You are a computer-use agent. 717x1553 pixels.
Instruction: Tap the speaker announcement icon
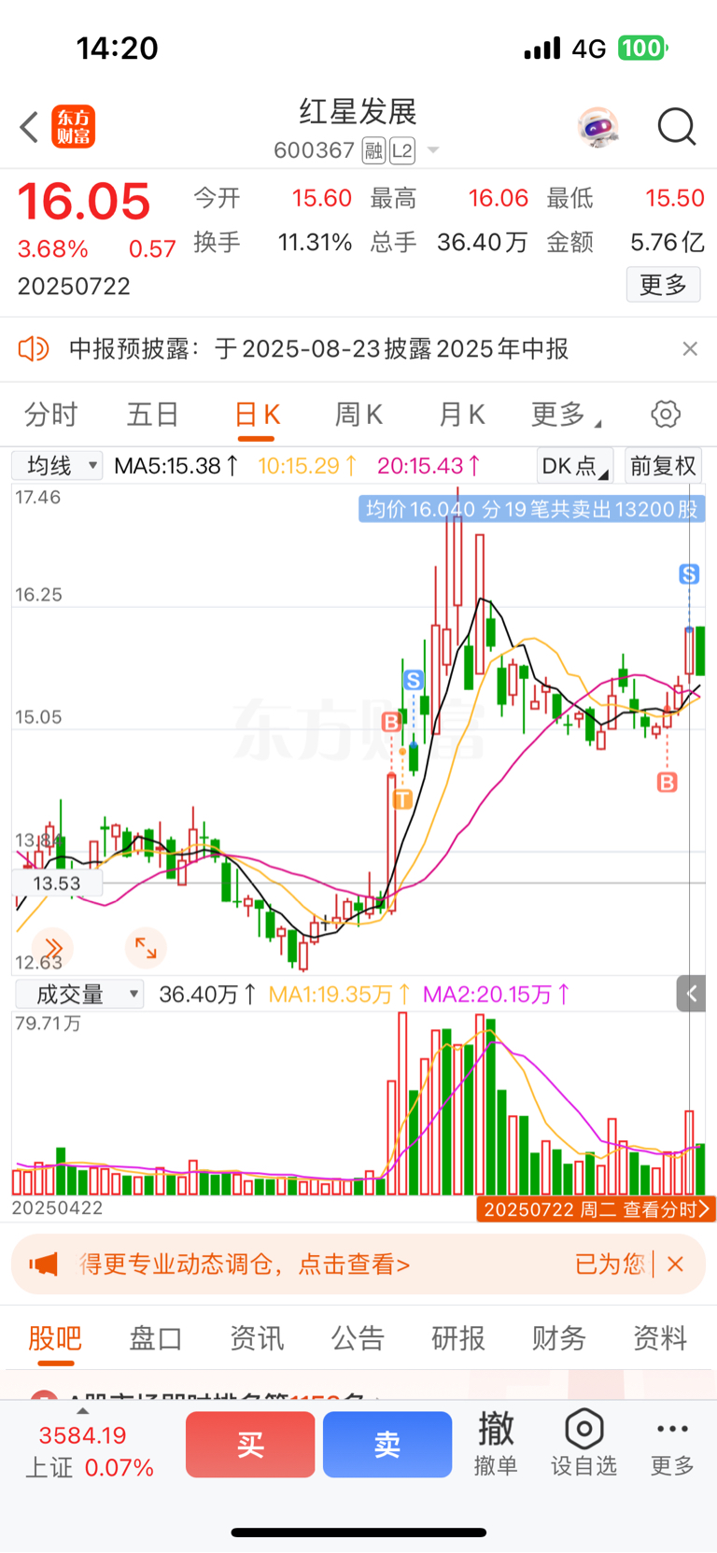34,349
